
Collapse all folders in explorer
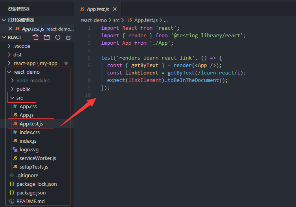[69, 37]
